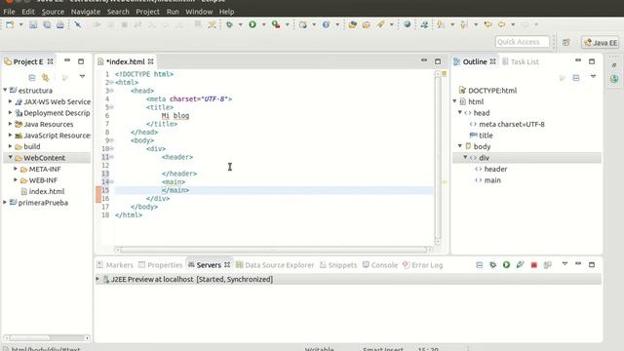Open the Navigate menu
The height and width of the screenshot is (351, 624).
(x=86, y=12)
